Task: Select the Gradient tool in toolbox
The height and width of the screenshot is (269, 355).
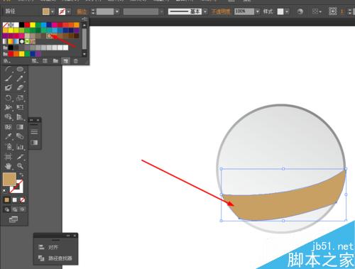Action: (20, 127)
